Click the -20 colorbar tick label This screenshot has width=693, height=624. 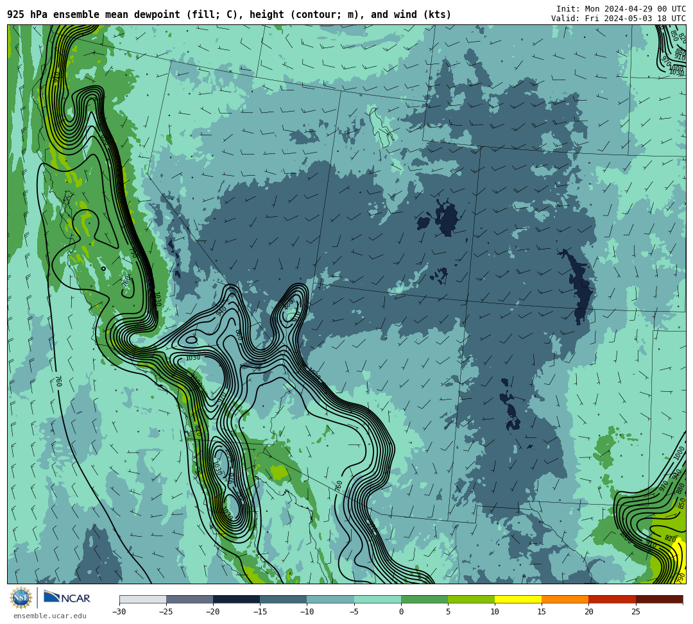(213, 612)
